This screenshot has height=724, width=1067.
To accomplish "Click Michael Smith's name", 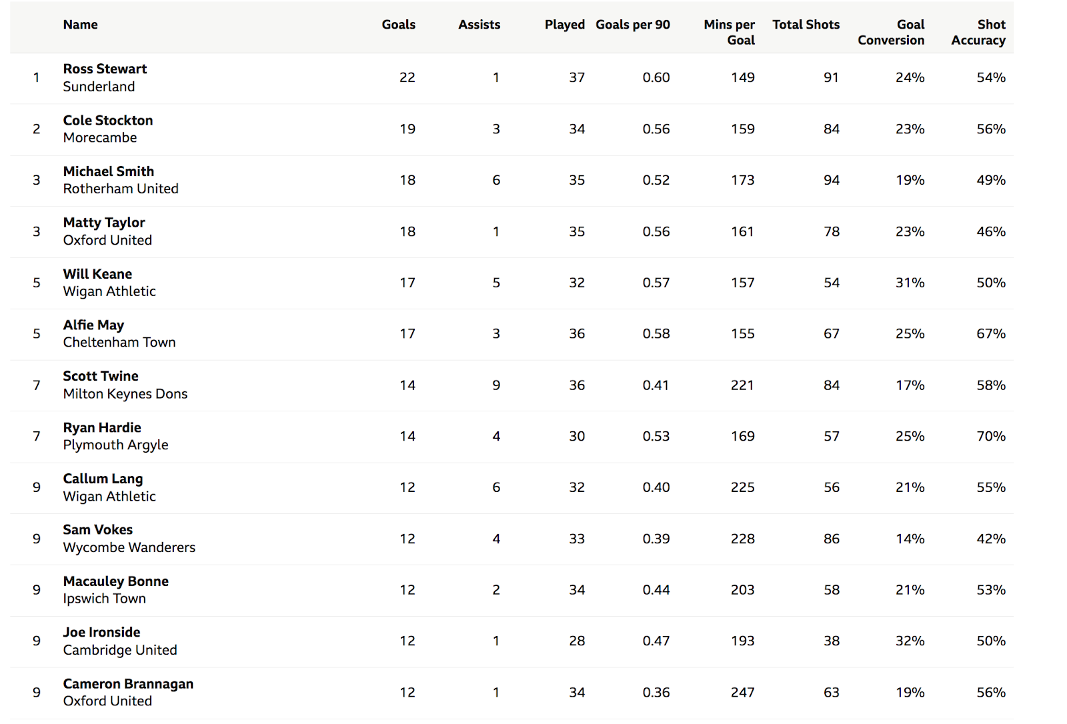I will point(108,171).
